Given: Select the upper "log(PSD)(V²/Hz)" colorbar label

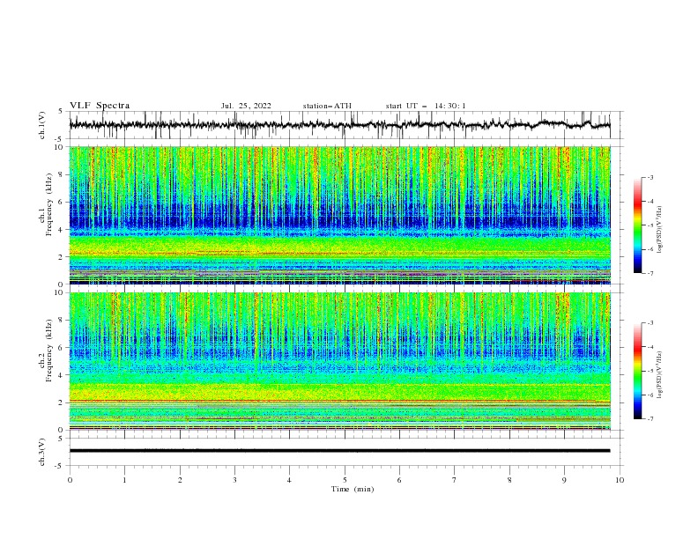Looking at the screenshot, I should click(x=660, y=230).
